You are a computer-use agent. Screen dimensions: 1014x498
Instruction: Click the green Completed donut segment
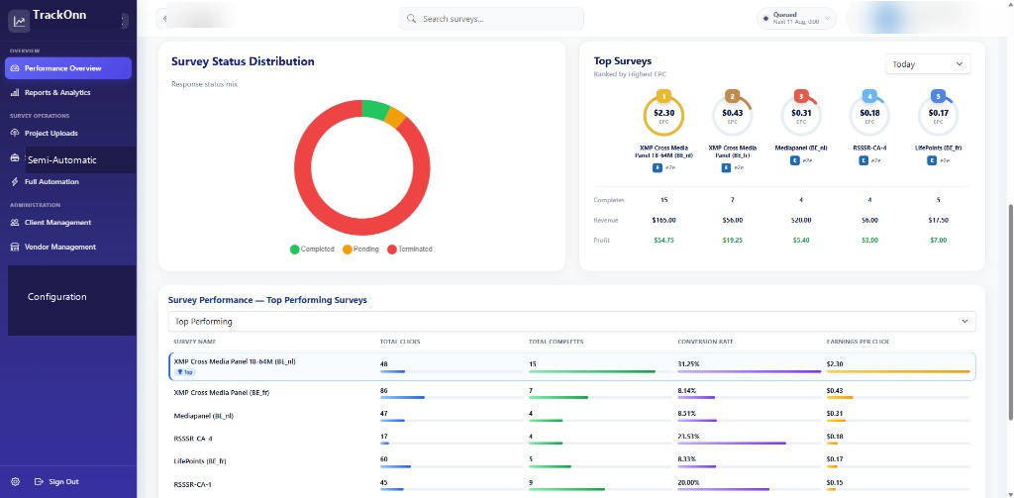[375, 109]
